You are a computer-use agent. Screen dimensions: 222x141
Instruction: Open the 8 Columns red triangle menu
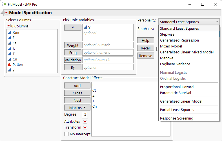(9, 26)
